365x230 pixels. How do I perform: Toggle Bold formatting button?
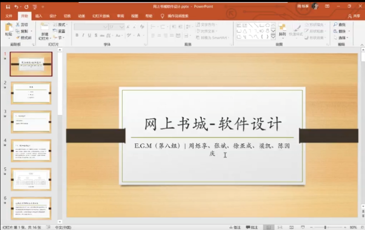77,35
